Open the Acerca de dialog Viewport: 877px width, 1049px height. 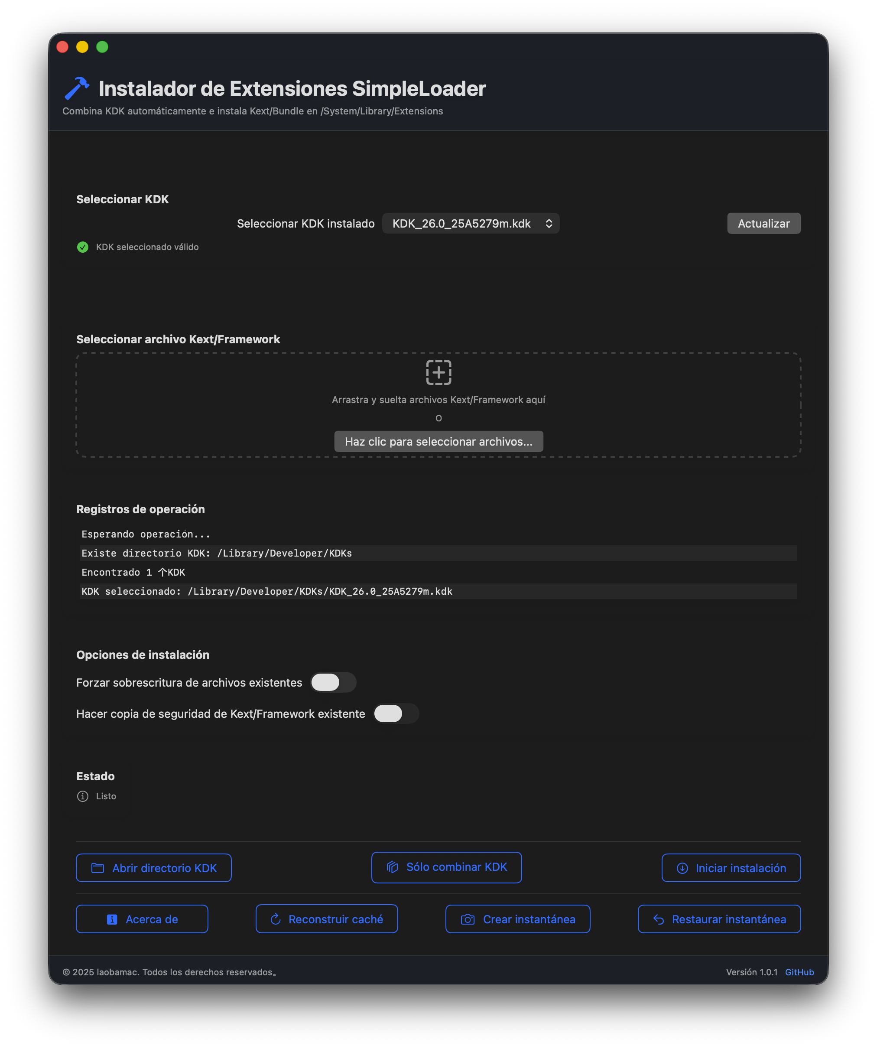click(x=142, y=919)
